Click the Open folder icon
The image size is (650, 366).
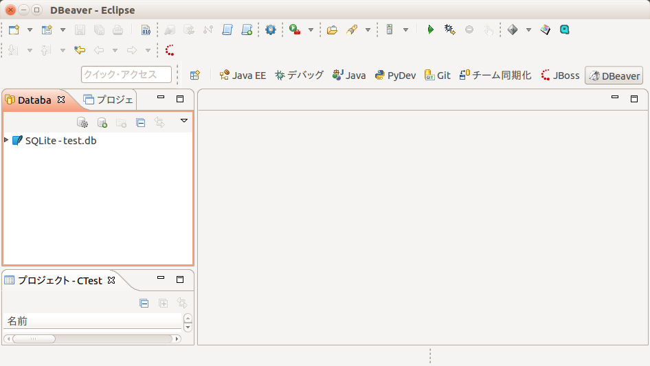[x=332, y=30]
